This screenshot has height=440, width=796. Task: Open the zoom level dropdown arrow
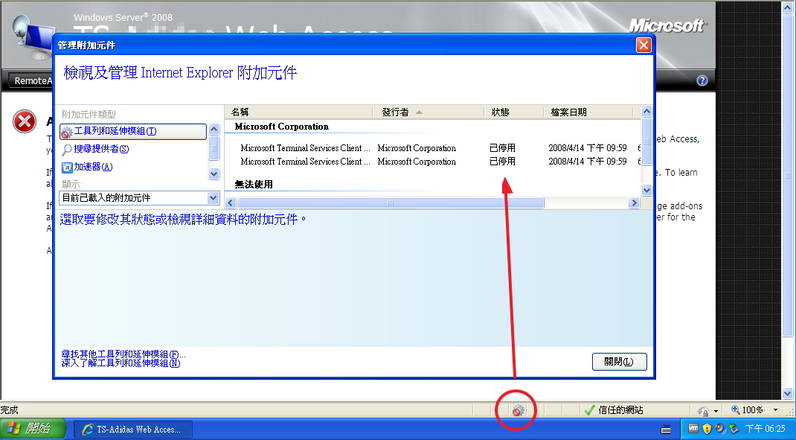pyautogui.click(x=775, y=410)
